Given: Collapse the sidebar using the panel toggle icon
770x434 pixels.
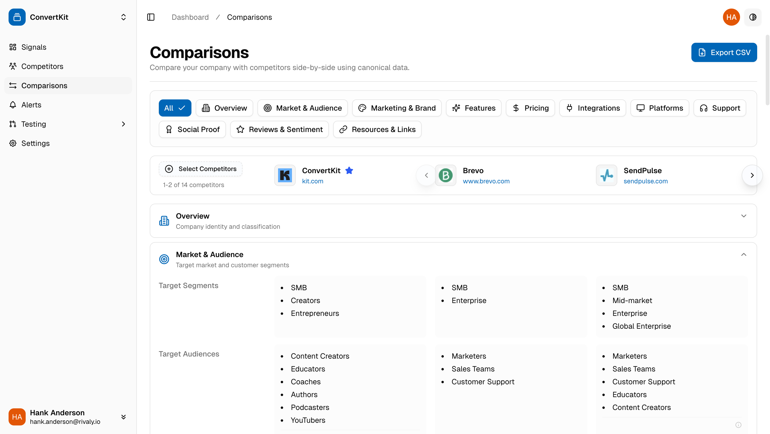Looking at the screenshot, I should (x=151, y=17).
